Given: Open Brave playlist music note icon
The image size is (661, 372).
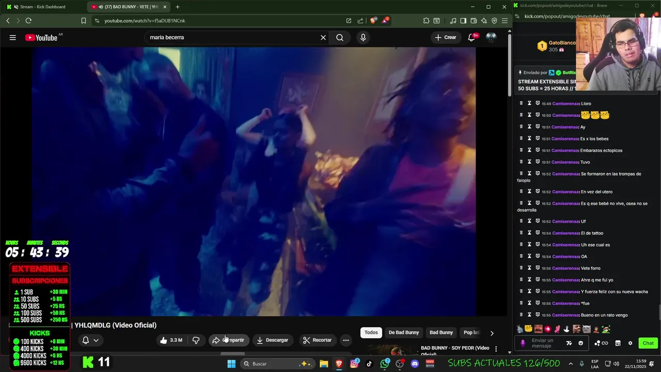Looking at the screenshot, I should coord(453,21).
